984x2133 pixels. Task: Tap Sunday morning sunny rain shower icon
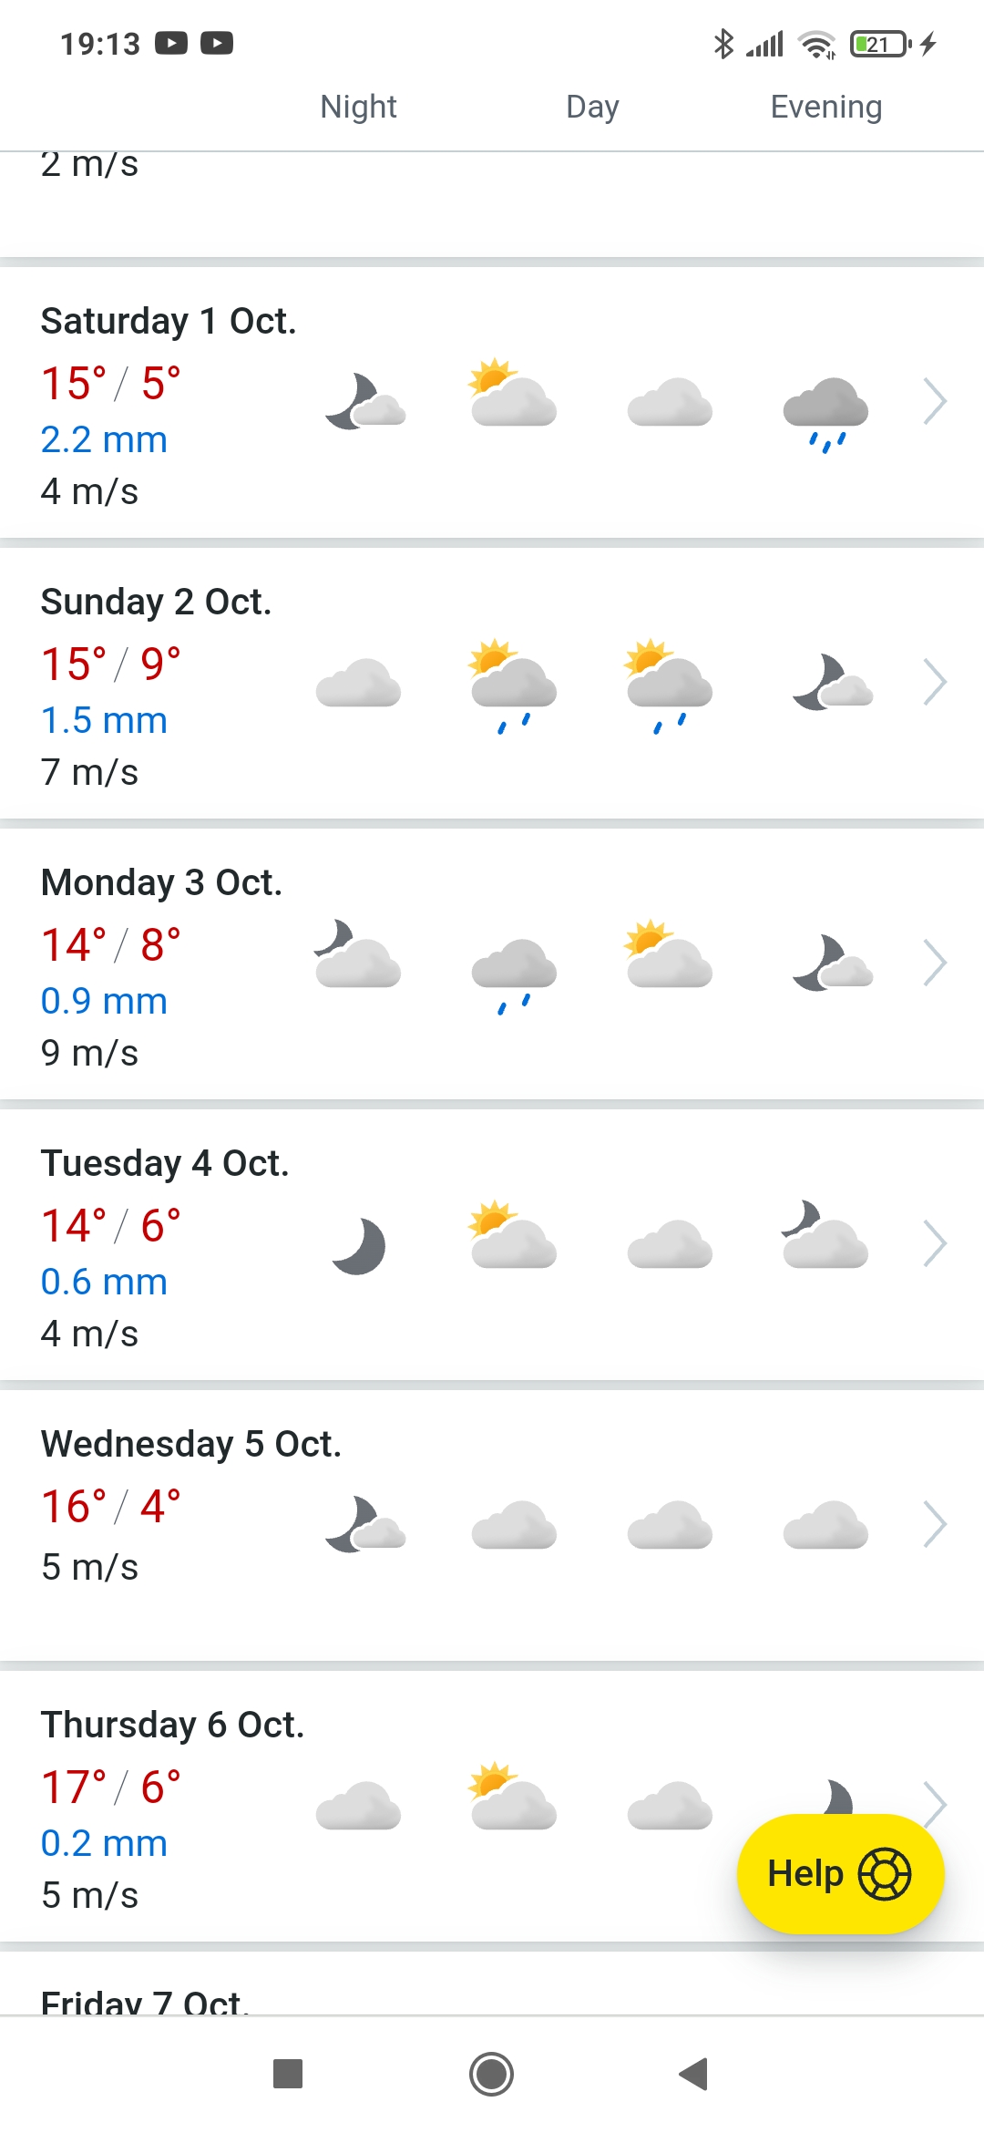[513, 685]
